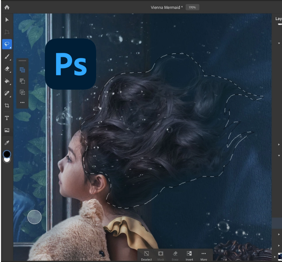Click Erase in the selection bar
The height and width of the screenshot is (262, 282).
pos(175,256)
